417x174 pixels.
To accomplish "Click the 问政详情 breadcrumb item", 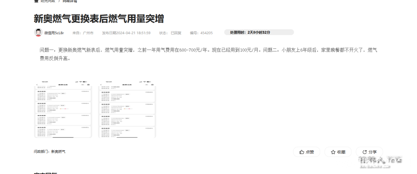I will 69,1.
